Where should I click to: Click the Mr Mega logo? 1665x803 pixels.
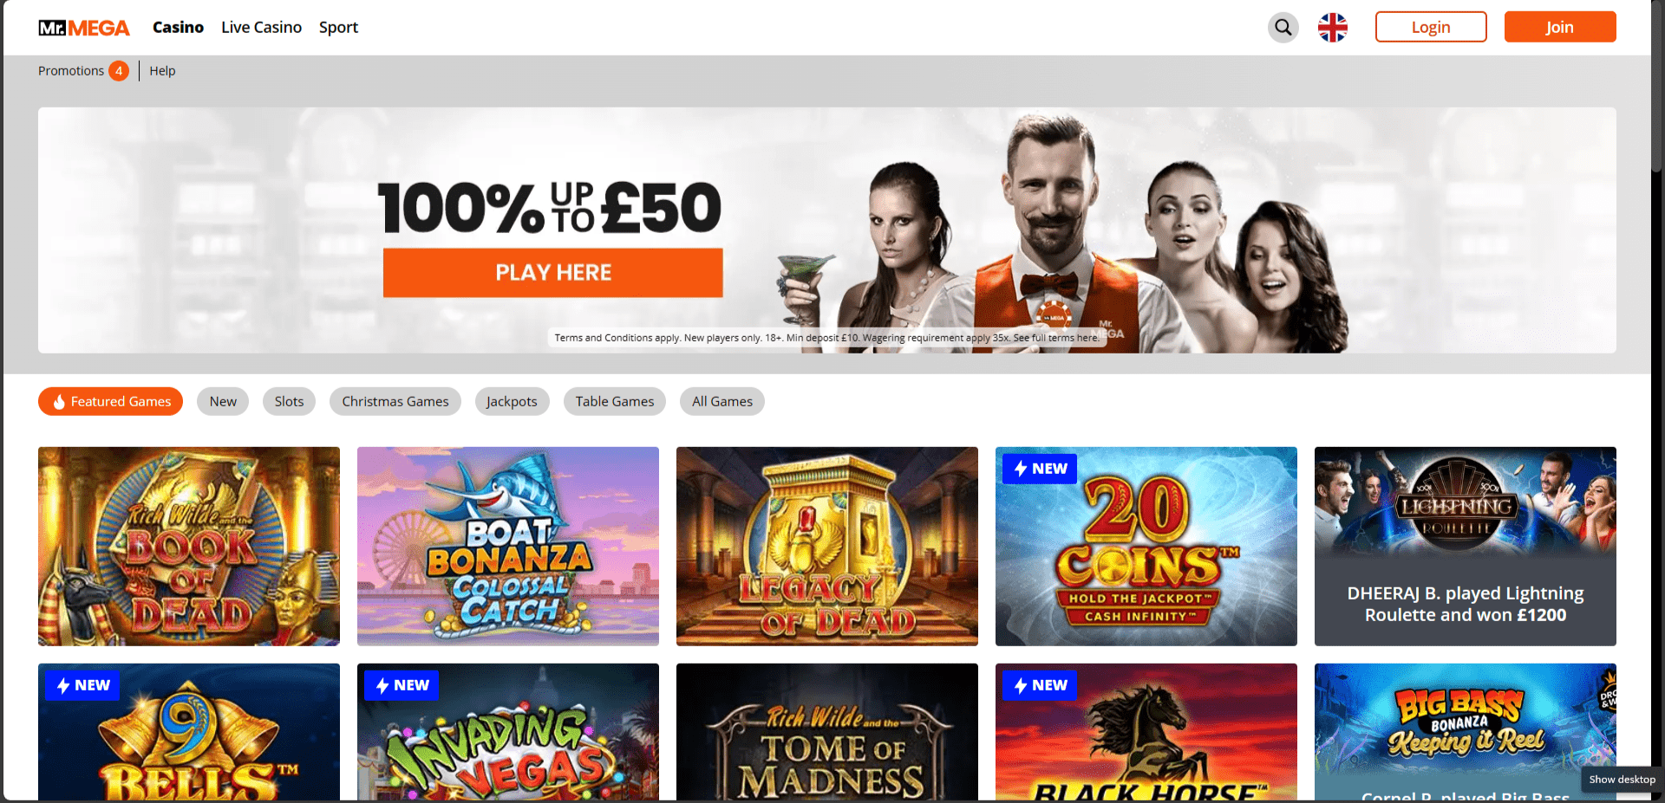[84, 28]
